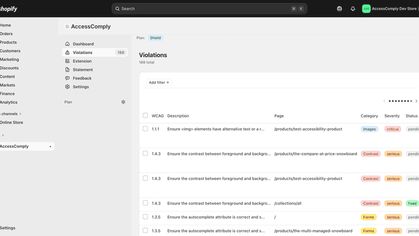Open Finance in the Shopify sidebar
Viewport: 419px width, 236px height.
(x=7, y=94)
